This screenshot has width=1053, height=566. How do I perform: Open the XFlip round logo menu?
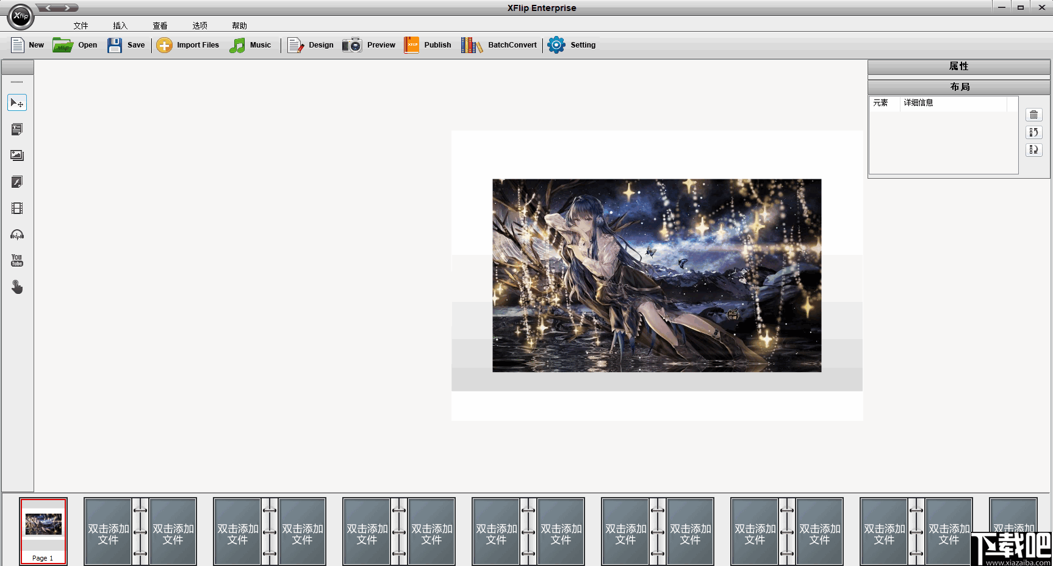21,16
